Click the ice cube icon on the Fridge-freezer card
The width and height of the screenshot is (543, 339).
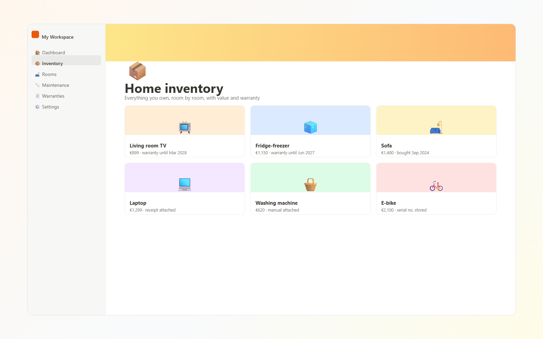click(311, 127)
